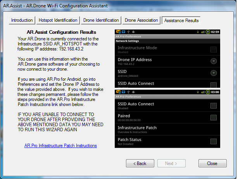Click the AR.Assist Configuration Results heading
Image resolution: width=238 pixels, height=179 pixels.
pos(61,32)
